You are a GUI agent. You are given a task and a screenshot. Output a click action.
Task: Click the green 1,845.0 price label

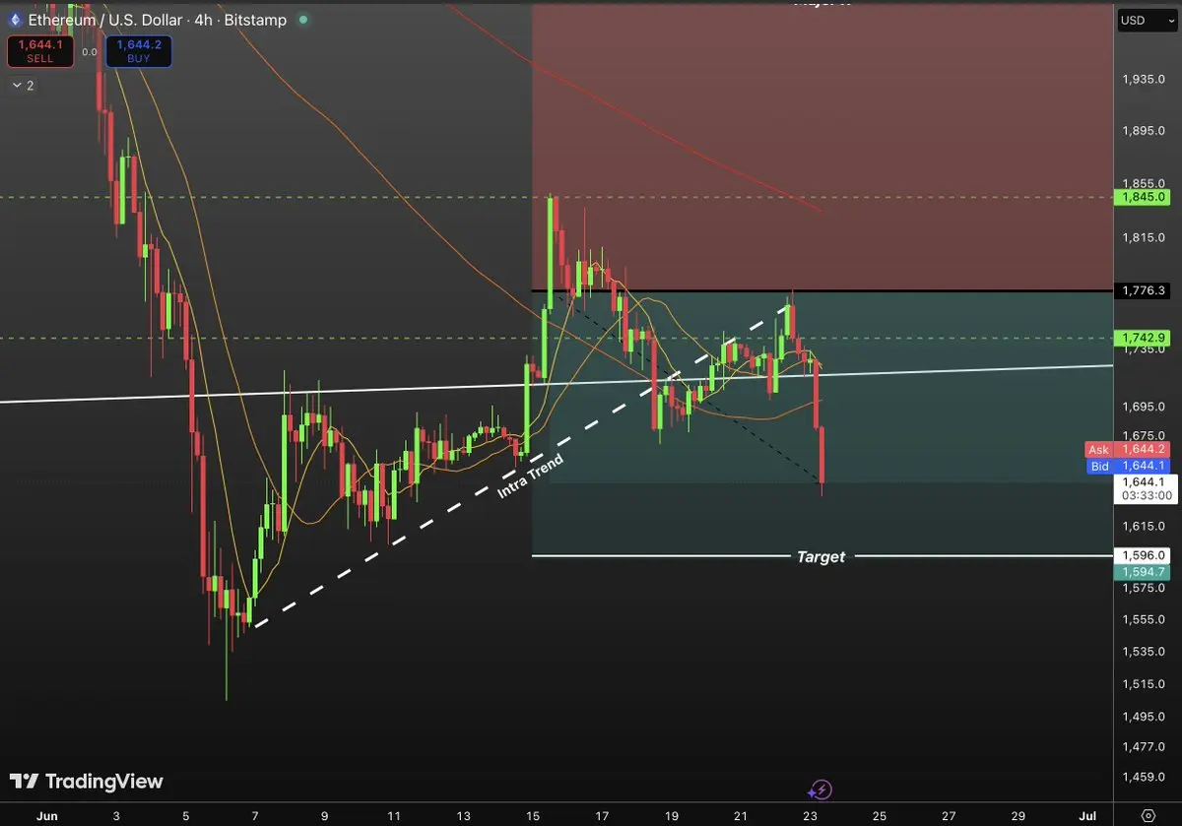coord(1141,198)
